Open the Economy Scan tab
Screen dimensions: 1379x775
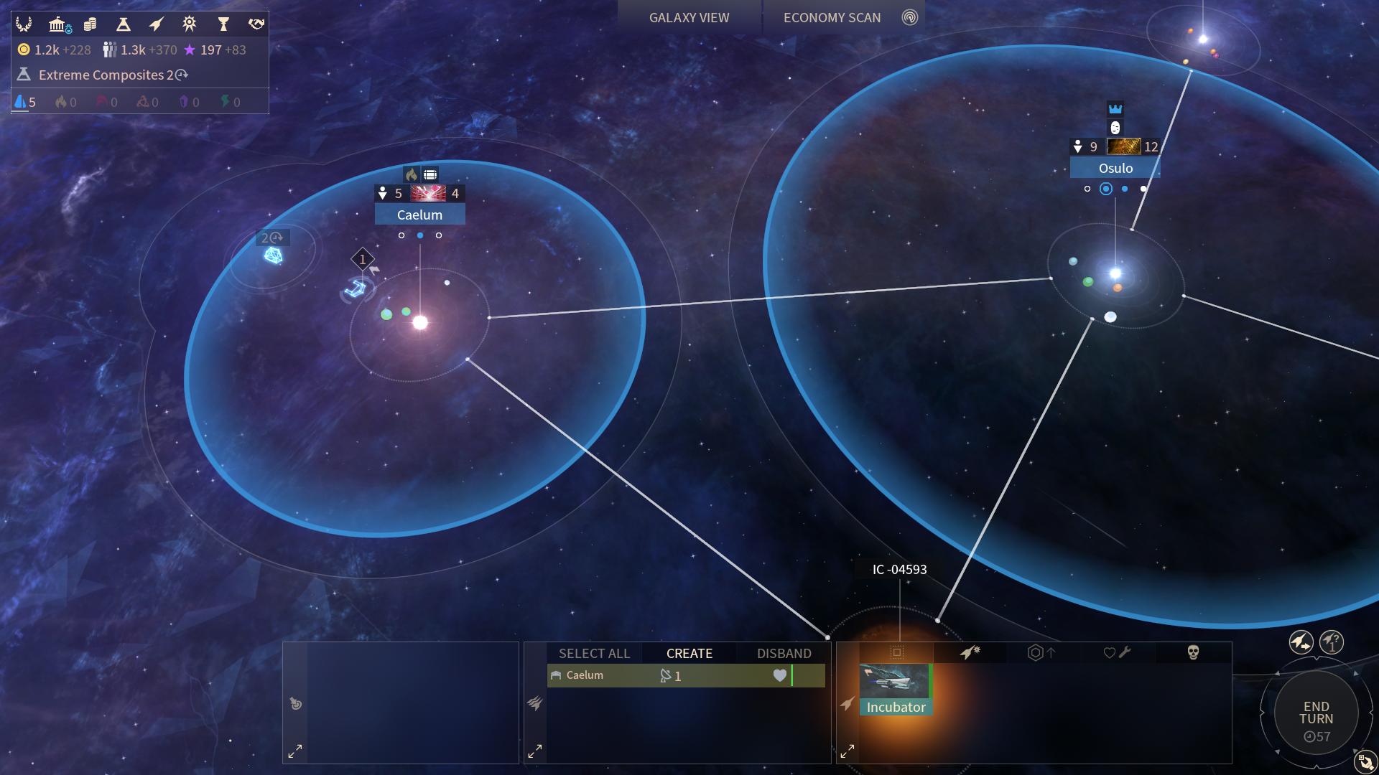(x=832, y=17)
